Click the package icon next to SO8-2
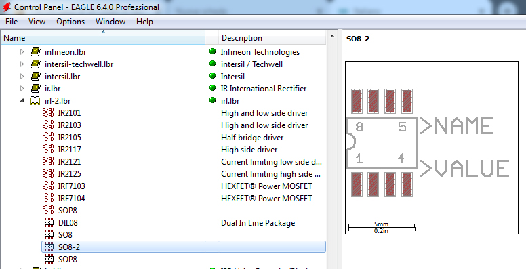 (x=49, y=247)
